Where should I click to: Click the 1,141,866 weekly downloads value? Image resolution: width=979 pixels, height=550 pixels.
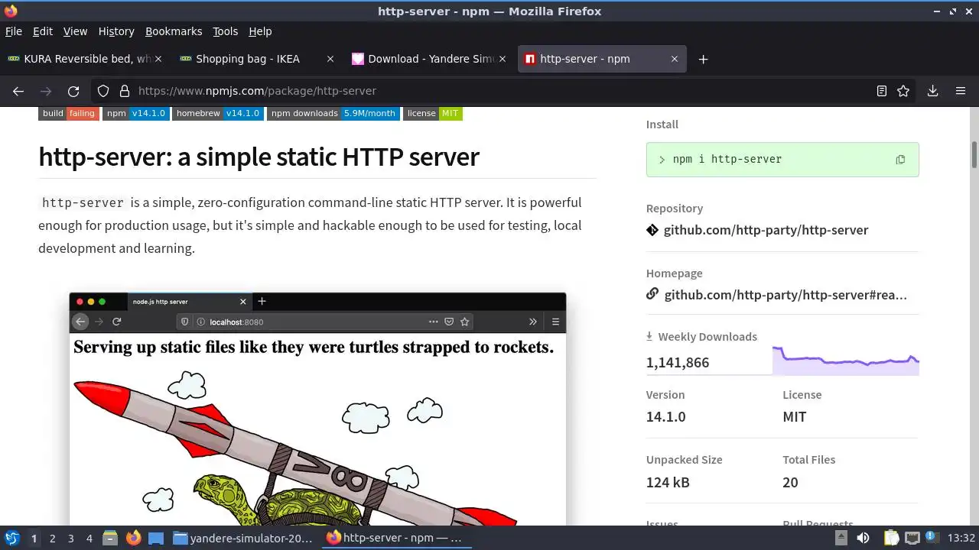[x=678, y=363]
